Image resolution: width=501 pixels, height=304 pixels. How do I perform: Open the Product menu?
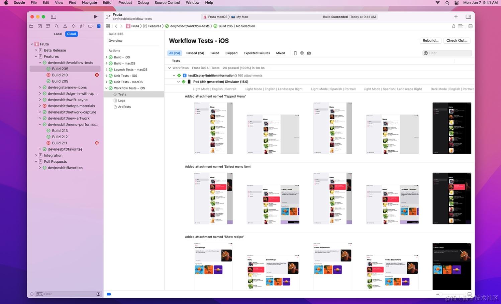pyautogui.click(x=125, y=3)
